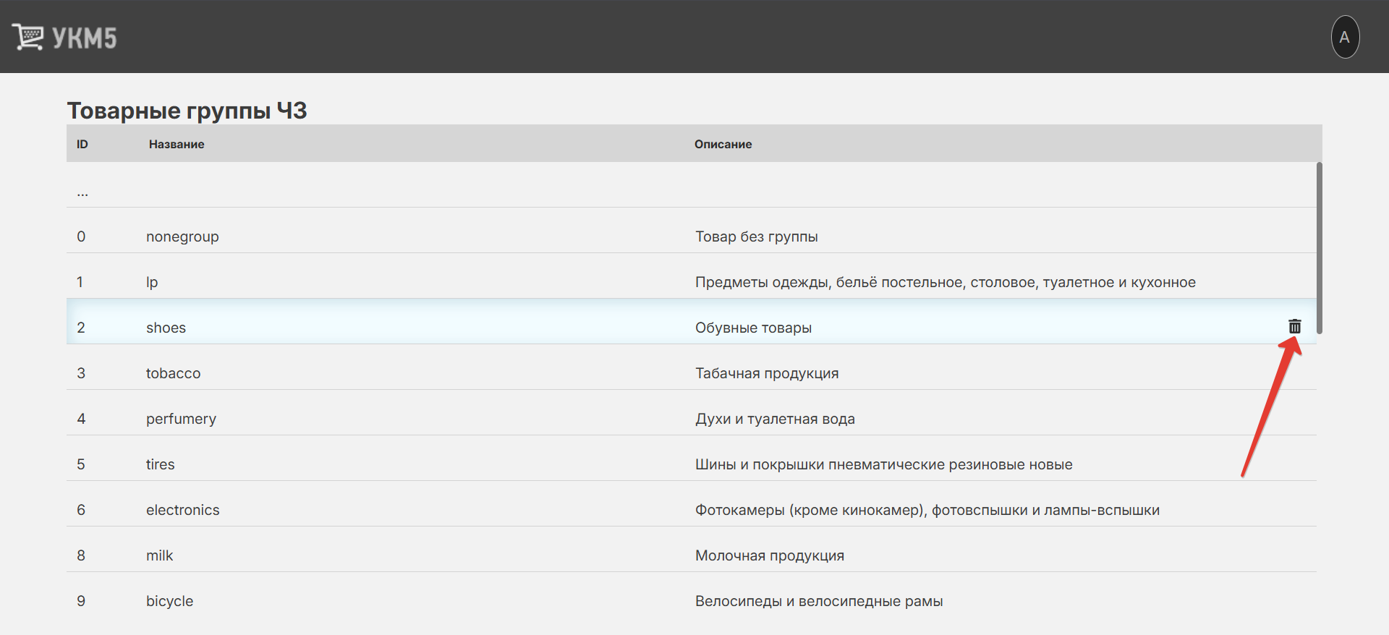Sort by the ID column header
The width and height of the screenshot is (1389, 635).
[x=82, y=144]
